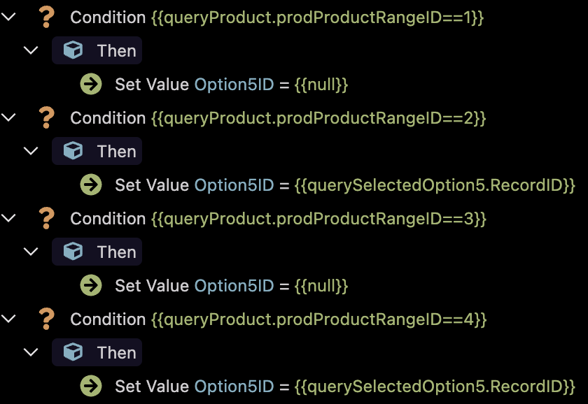
Task: Click the green arrow icon of the first Set Value null
Action: pyautogui.click(x=91, y=85)
